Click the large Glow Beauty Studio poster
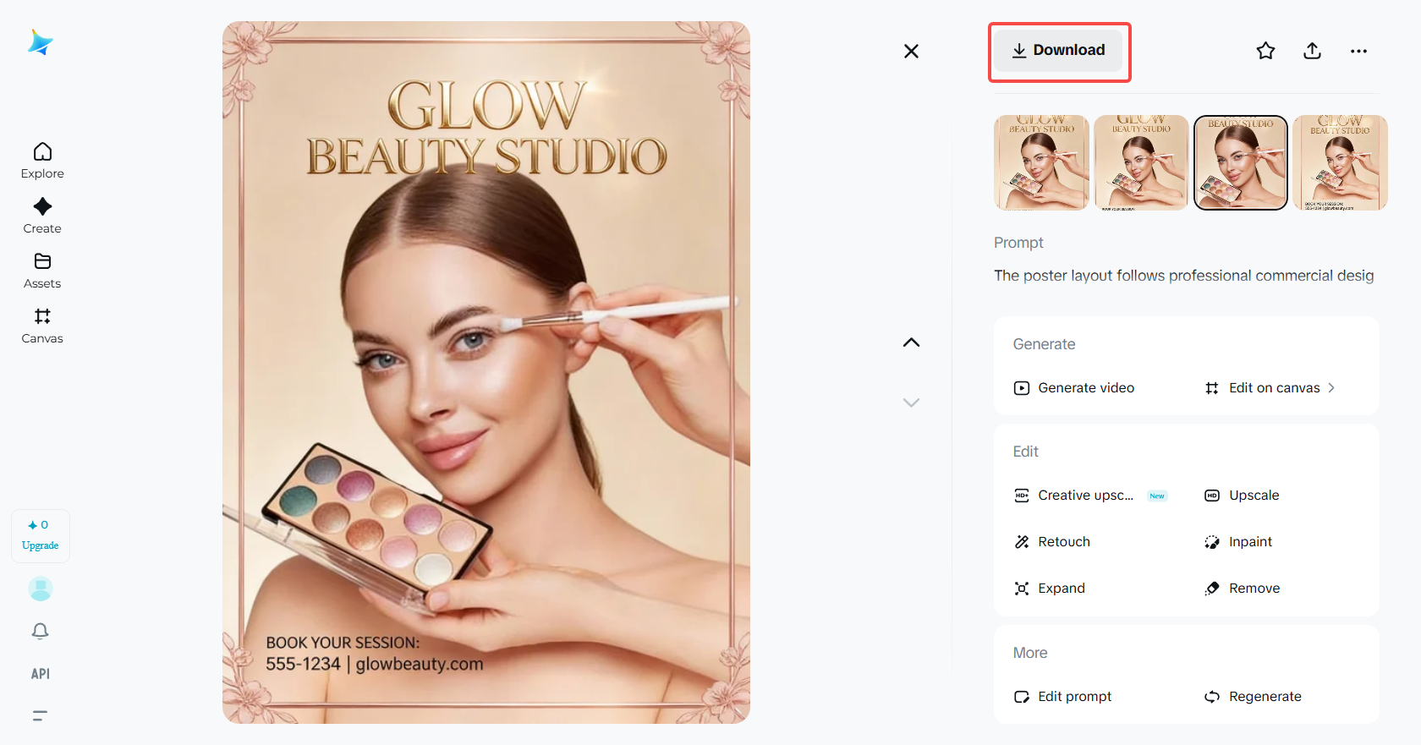 click(x=486, y=372)
